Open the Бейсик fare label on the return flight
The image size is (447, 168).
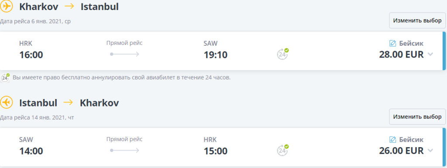coord(411,140)
